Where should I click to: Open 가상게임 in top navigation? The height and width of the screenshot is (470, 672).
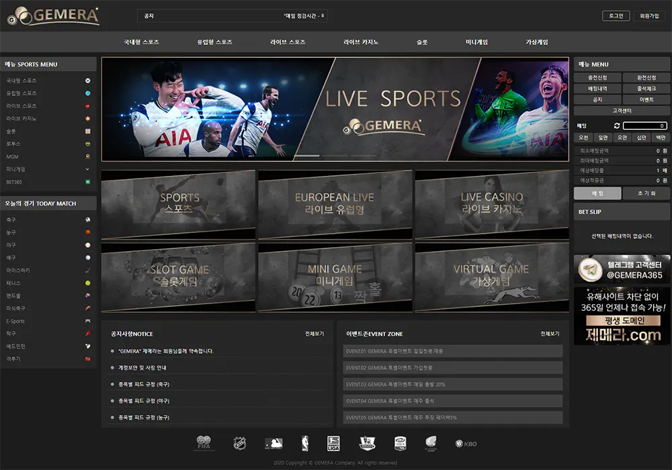point(536,42)
